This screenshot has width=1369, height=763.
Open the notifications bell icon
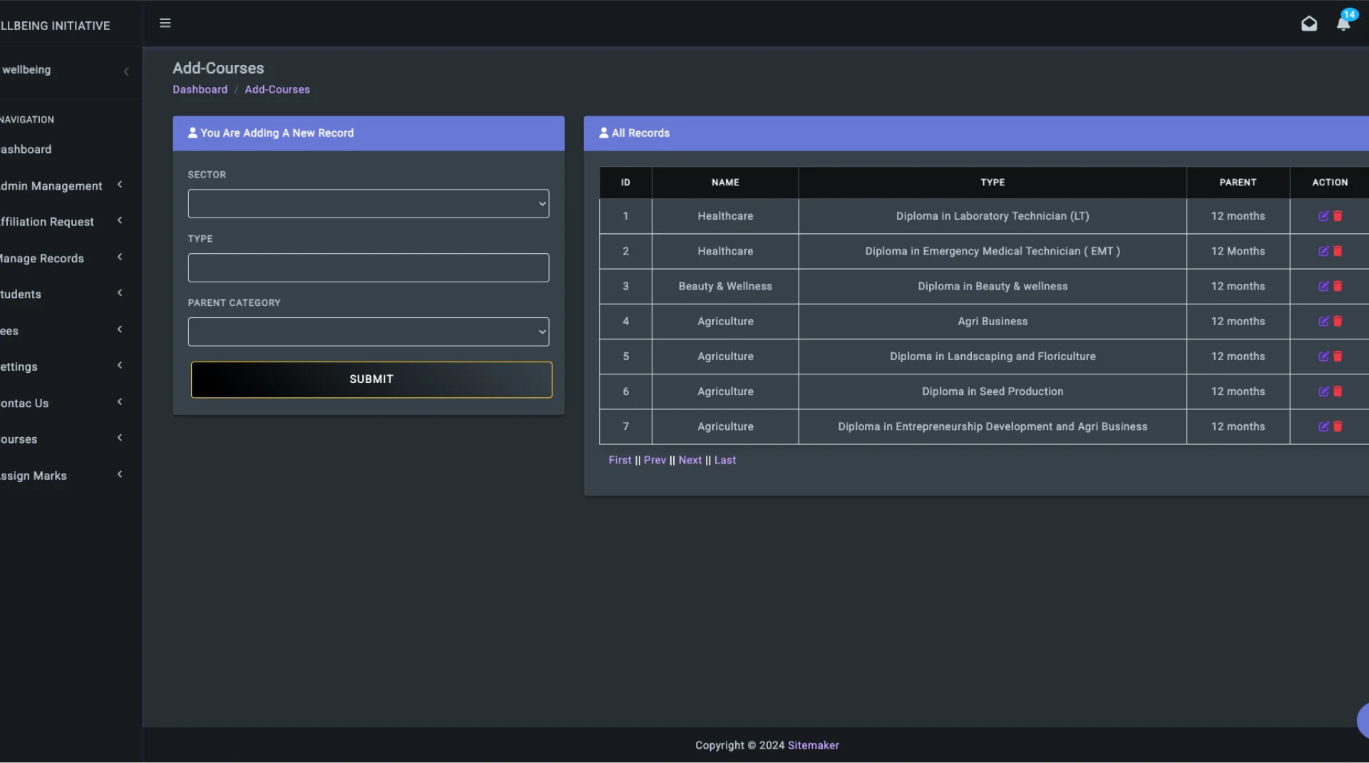(1343, 24)
